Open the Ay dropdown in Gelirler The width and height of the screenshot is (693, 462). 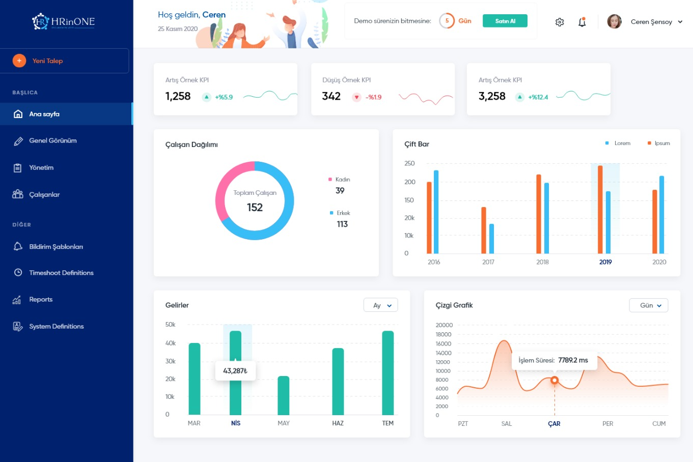point(381,305)
